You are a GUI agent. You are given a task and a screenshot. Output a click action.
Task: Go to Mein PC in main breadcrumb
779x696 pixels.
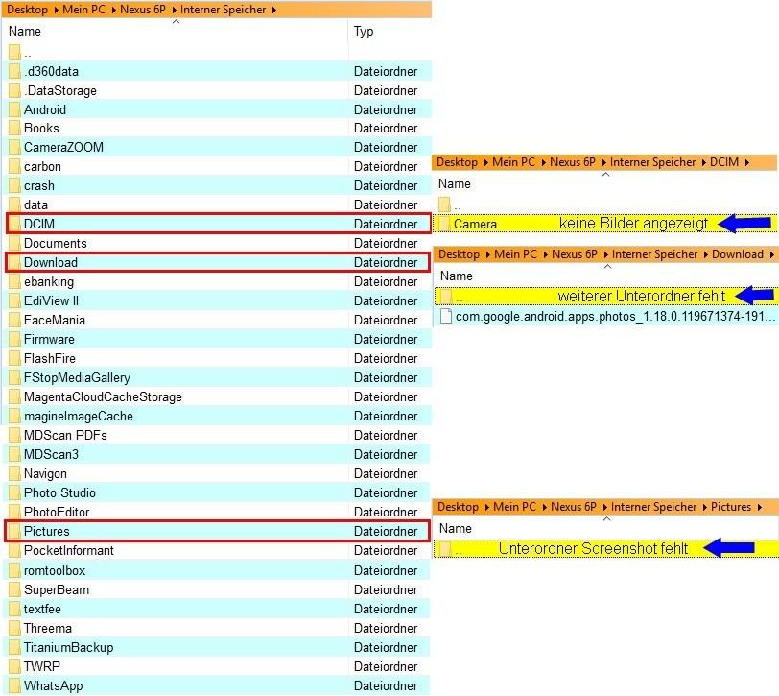[84, 10]
